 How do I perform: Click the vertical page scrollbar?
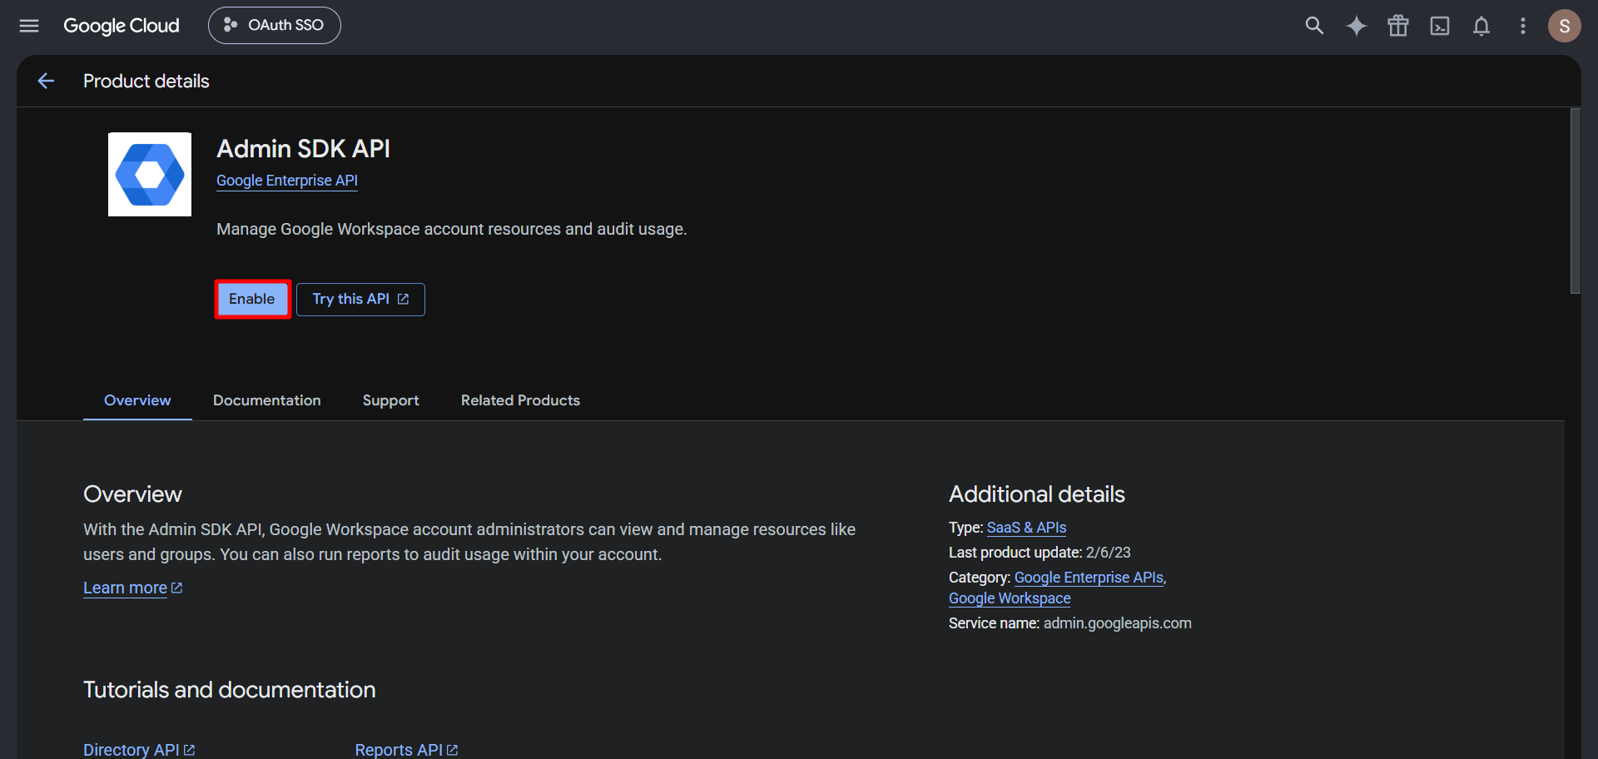1575,201
